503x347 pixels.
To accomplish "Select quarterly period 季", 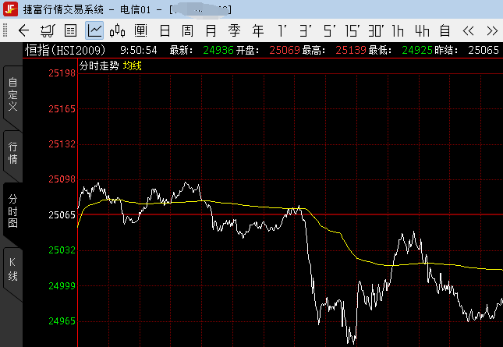I will tap(235, 31).
